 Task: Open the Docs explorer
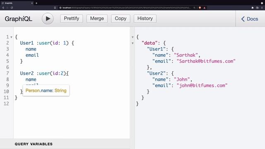[250, 19]
